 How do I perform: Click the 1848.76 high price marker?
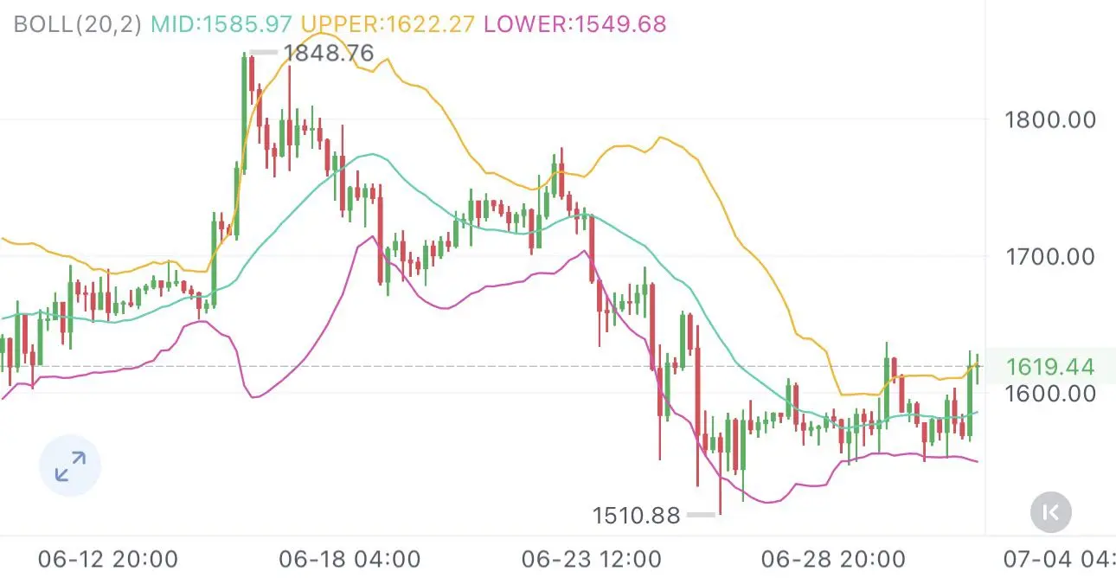click(329, 54)
